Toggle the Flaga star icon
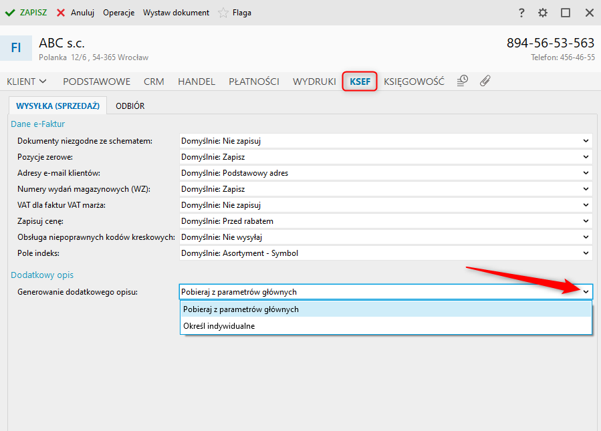Screen dimensions: 601x431 coord(223,13)
